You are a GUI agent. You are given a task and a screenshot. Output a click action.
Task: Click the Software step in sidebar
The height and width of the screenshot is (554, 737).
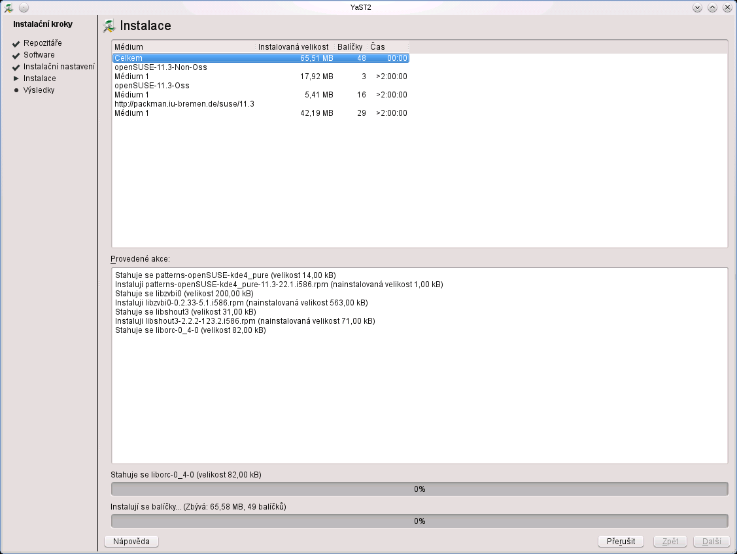(x=39, y=55)
